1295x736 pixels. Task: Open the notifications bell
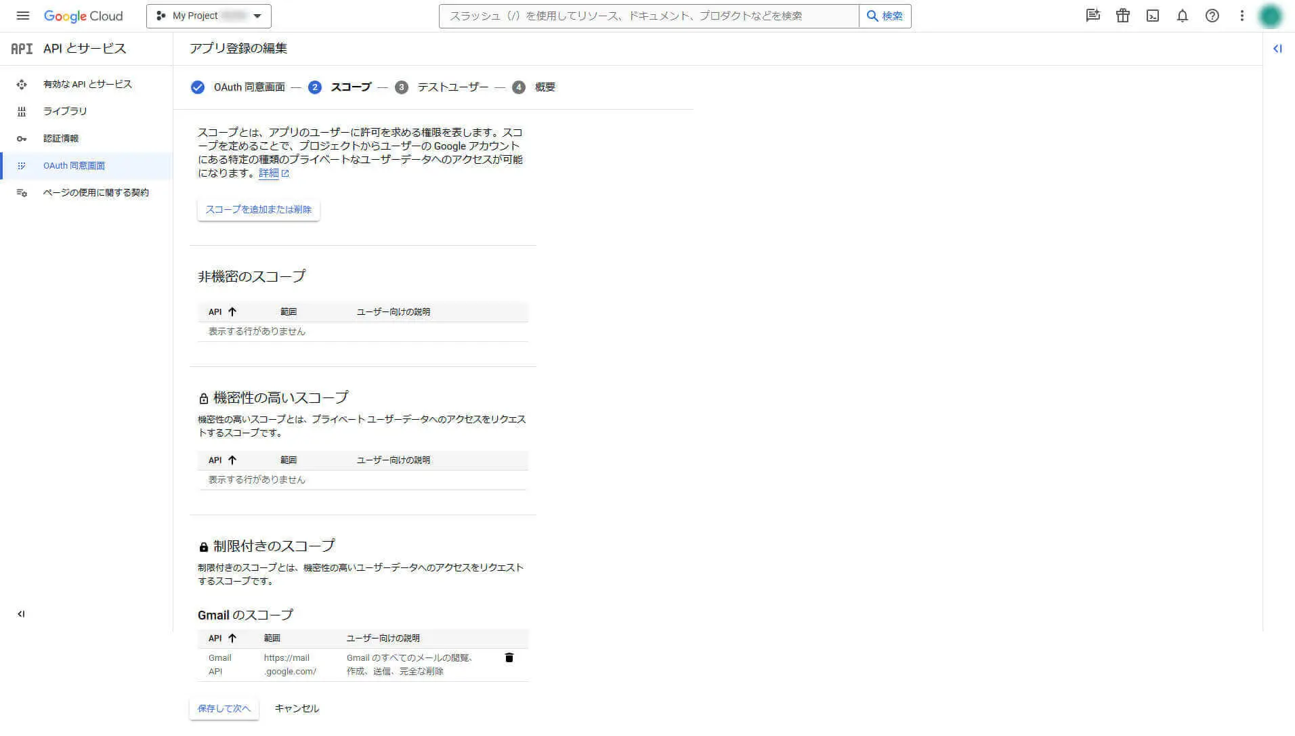tap(1183, 16)
